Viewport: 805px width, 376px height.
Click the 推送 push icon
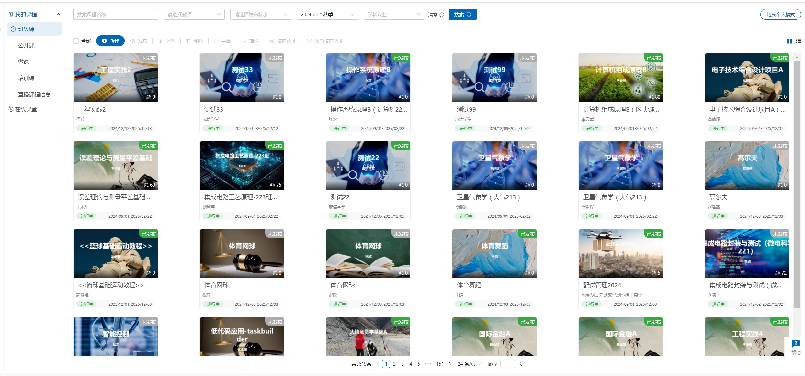click(244, 41)
